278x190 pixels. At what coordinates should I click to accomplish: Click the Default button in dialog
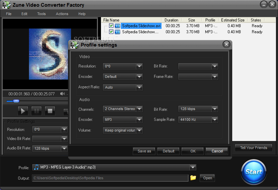(168, 151)
